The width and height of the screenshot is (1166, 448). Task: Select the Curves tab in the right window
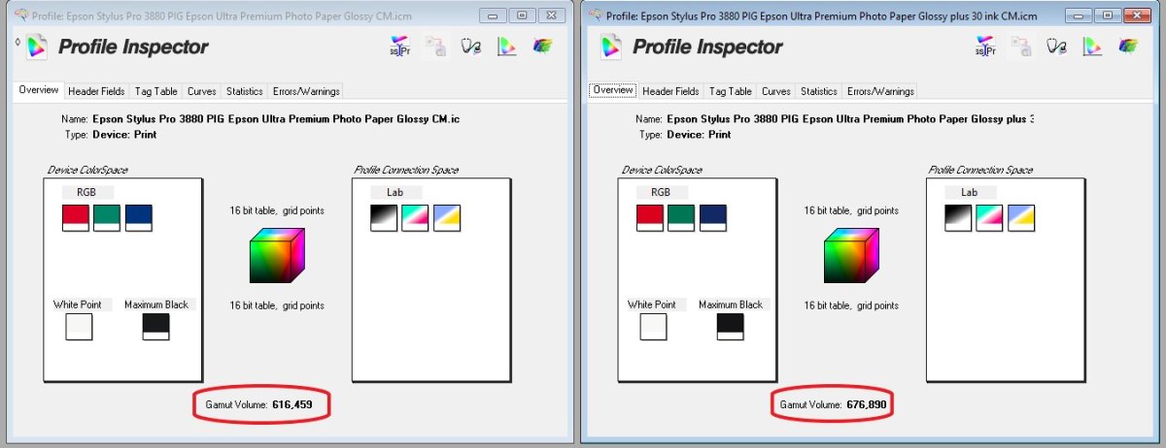[776, 91]
